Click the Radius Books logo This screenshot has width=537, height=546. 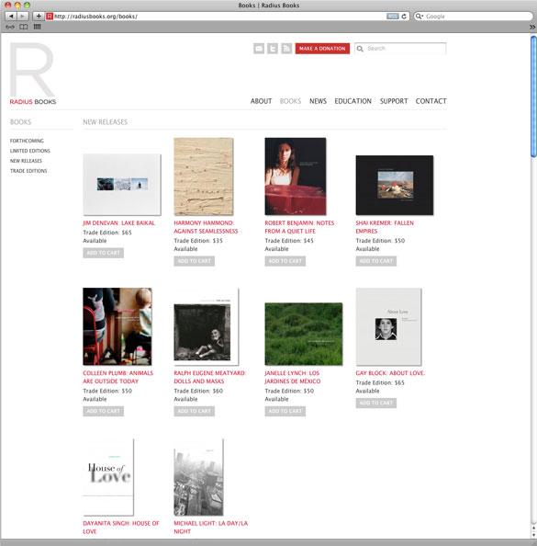click(33, 74)
